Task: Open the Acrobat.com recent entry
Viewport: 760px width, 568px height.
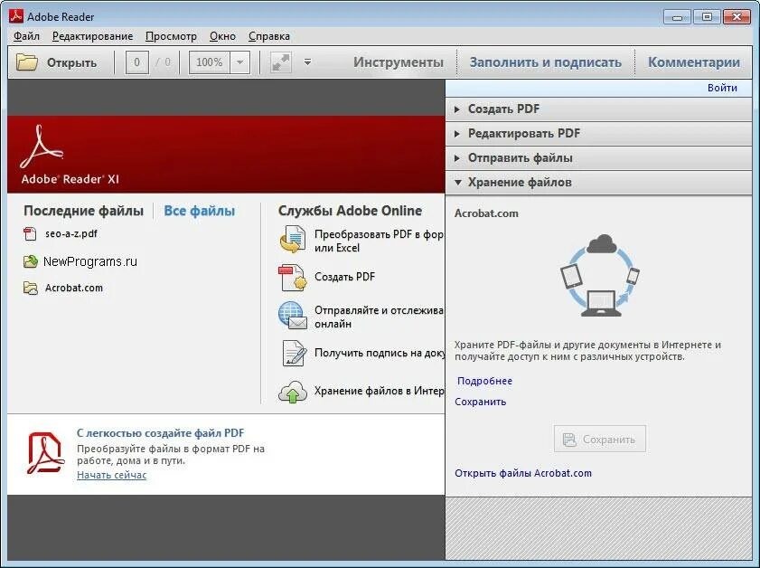Action: tap(74, 289)
